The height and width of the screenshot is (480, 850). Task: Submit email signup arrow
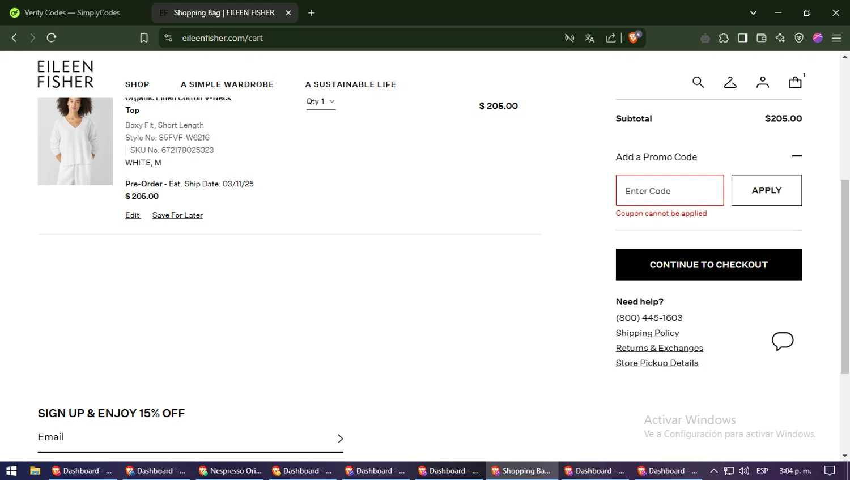[340, 439]
